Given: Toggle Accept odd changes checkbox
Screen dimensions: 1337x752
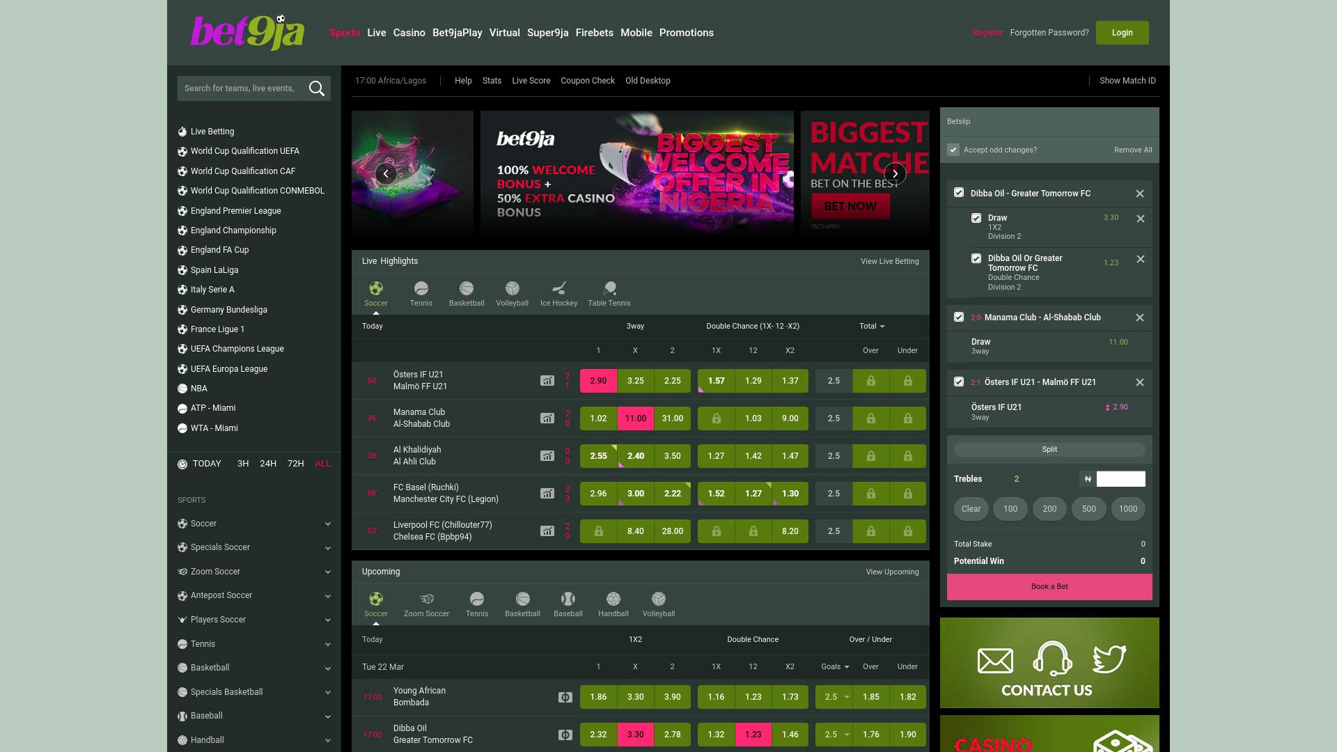Looking at the screenshot, I should click(x=953, y=150).
